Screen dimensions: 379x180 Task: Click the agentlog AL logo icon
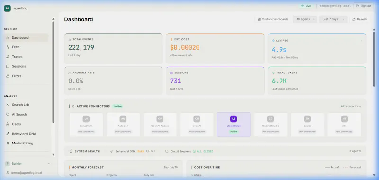point(7,8)
